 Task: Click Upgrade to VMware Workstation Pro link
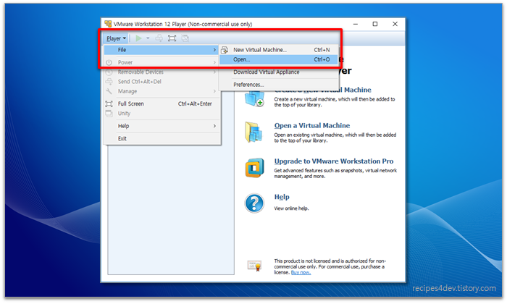point(334,161)
